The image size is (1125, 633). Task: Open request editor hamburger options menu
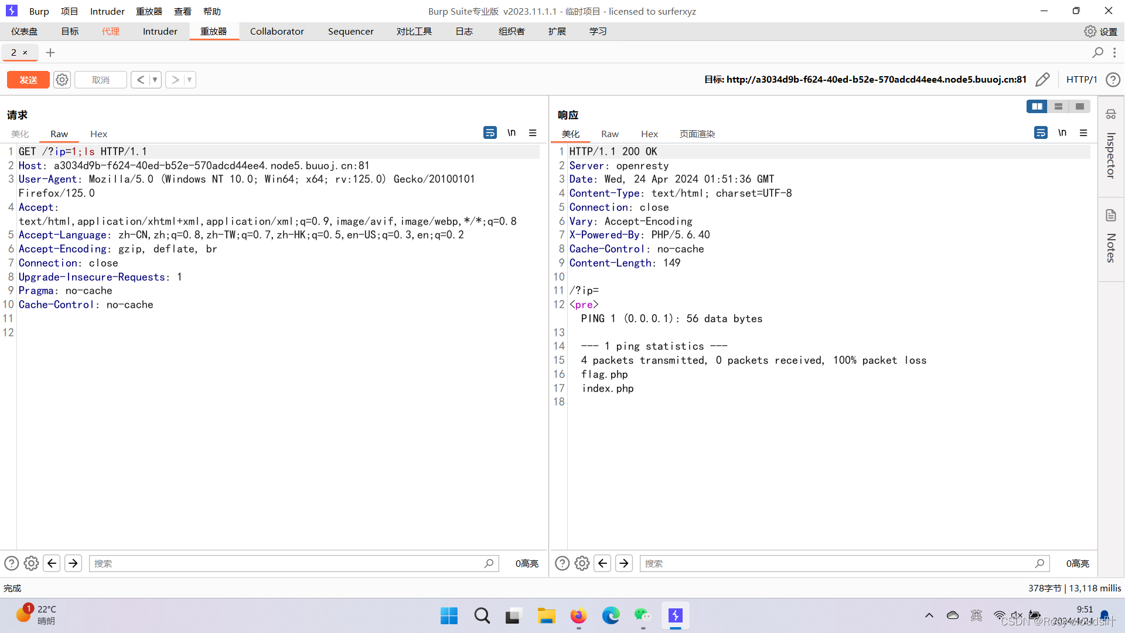pyautogui.click(x=533, y=133)
